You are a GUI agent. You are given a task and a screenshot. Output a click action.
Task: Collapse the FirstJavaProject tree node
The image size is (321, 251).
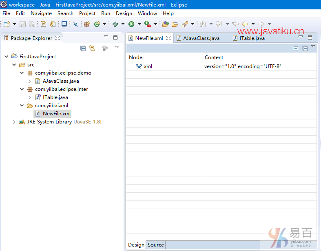[6, 57]
